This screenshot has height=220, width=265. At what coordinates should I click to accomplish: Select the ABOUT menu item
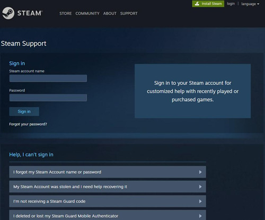[x=110, y=13]
